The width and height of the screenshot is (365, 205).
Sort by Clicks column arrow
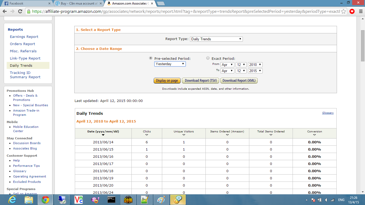[147, 135]
